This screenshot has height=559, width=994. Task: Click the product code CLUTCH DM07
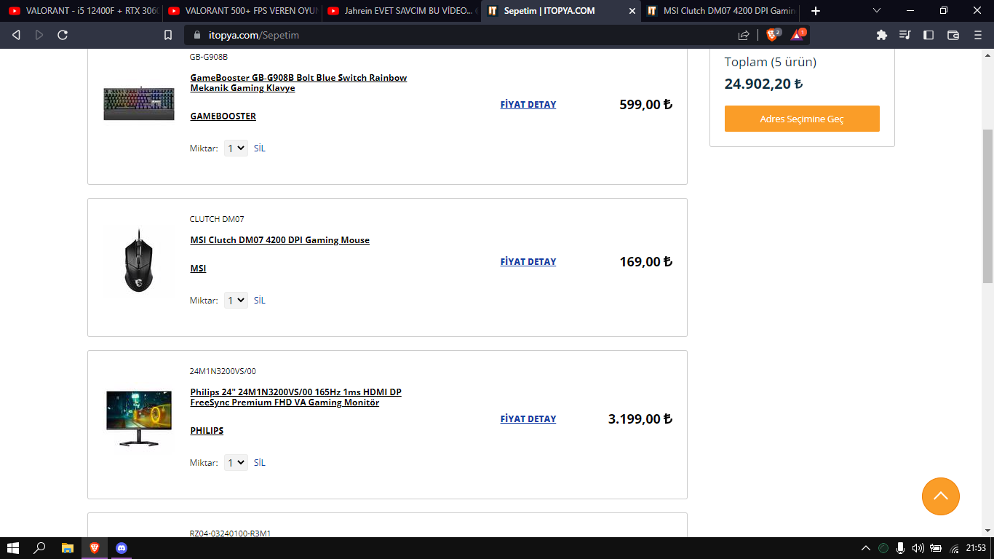[217, 219]
